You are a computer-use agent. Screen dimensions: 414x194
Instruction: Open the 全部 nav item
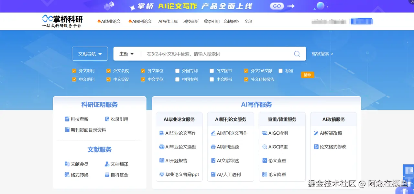coord(248,21)
